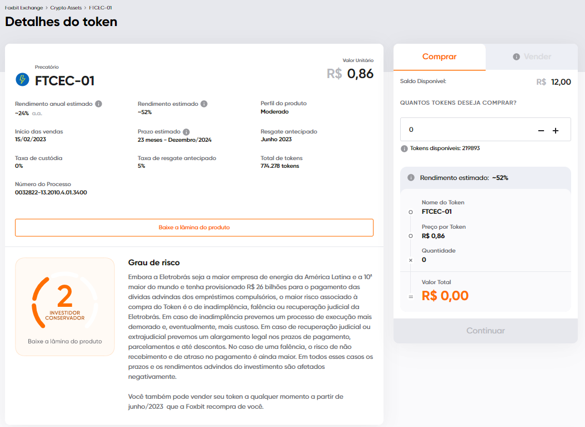Click info icon in purchase summary Rendimento estimado
The height and width of the screenshot is (427, 585).
411,178
